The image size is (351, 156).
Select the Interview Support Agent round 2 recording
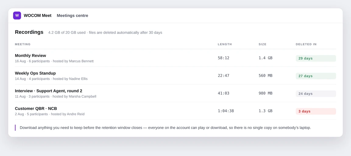(175, 93)
